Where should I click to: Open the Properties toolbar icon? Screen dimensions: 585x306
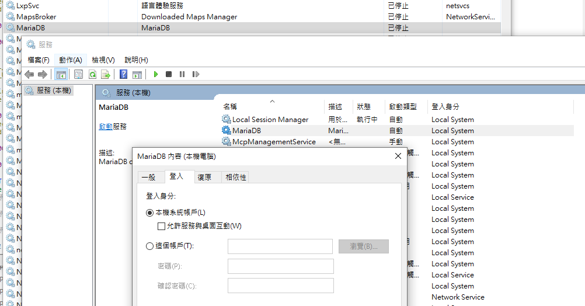coord(78,74)
